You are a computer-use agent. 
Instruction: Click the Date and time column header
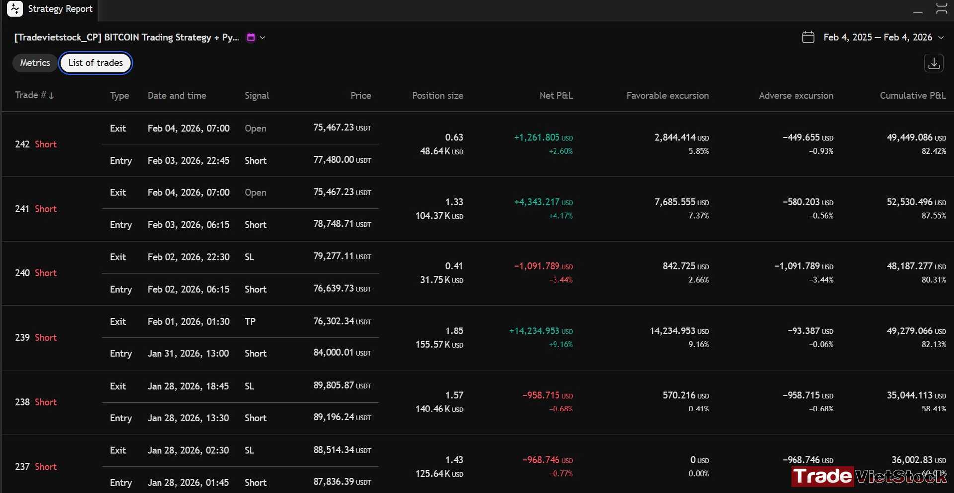[x=176, y=96]
